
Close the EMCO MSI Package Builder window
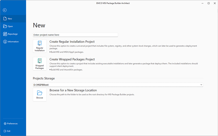coord(215,3)
